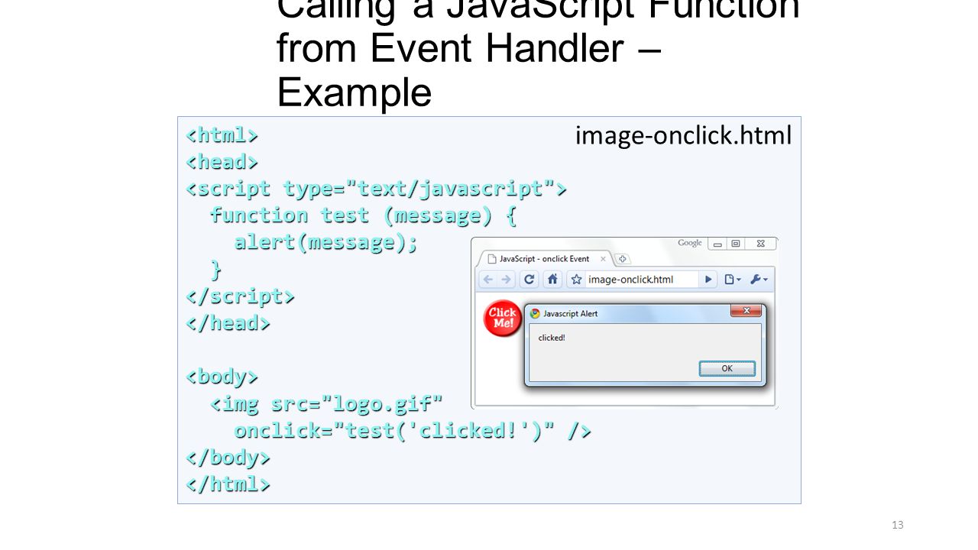Click the </script> closing tag line
Screen dimensions: 978x550
pyautogui.click(x=241, y=295)
